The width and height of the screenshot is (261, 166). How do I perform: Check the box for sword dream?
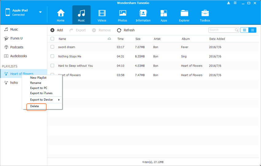point(52,47)
